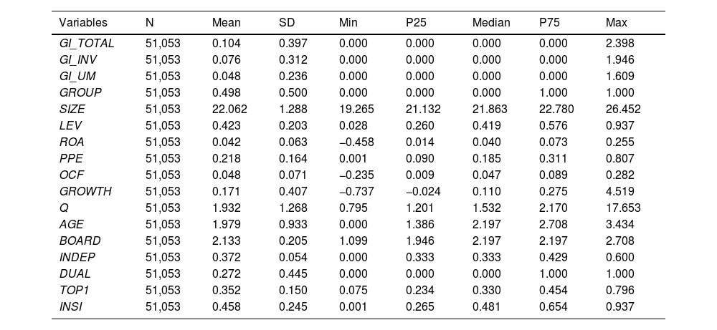The image size is (717, 330).
Task: Click the Variables column header
Action: pos(83,22)
